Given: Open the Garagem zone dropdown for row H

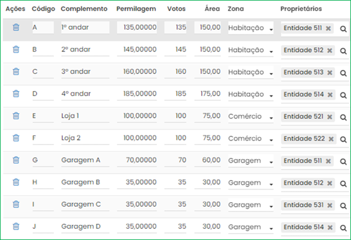Looking at the screenshot, I should pyautogui.click(x=251, y=183).
